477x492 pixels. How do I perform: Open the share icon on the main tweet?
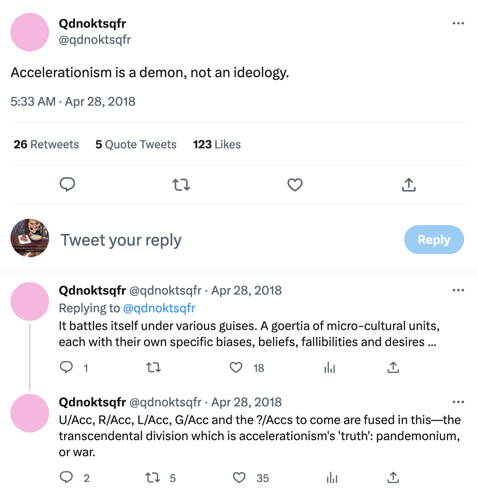point(409,184)
